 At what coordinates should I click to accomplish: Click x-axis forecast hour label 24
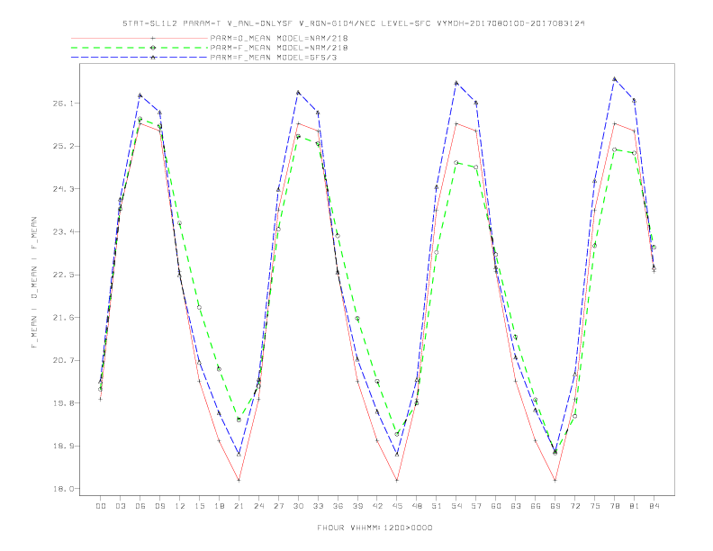tap(258, 506)
